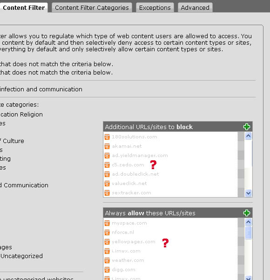Open the Advanced tab
270x280 pixels.
click(195, 7)
